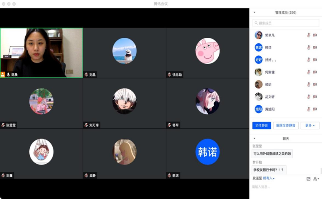
Task: Toggle camera for member 侯明
Action: (x=315, y=85)
